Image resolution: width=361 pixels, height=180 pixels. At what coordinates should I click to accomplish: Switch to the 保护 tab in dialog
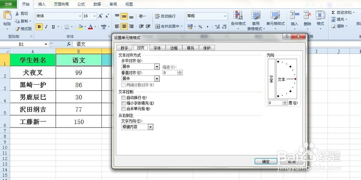pyautogui.click(x=207, y=48)
